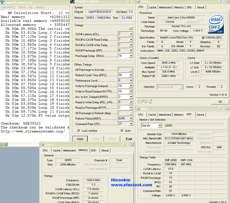
Task: Open the RAS# Precharge (tRP) dropdown
Action: [131, 50]
